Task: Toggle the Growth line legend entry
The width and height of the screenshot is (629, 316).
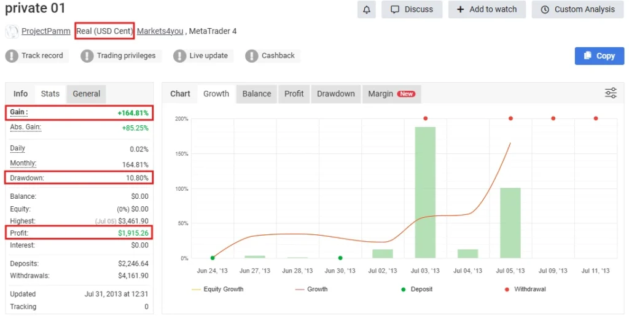Action: pos(311,289)
